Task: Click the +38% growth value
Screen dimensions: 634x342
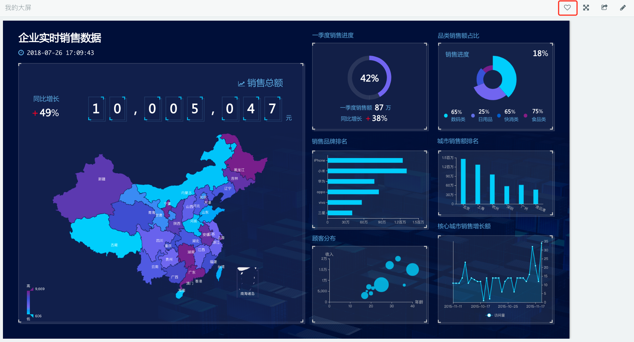Action: coord(377,118)
